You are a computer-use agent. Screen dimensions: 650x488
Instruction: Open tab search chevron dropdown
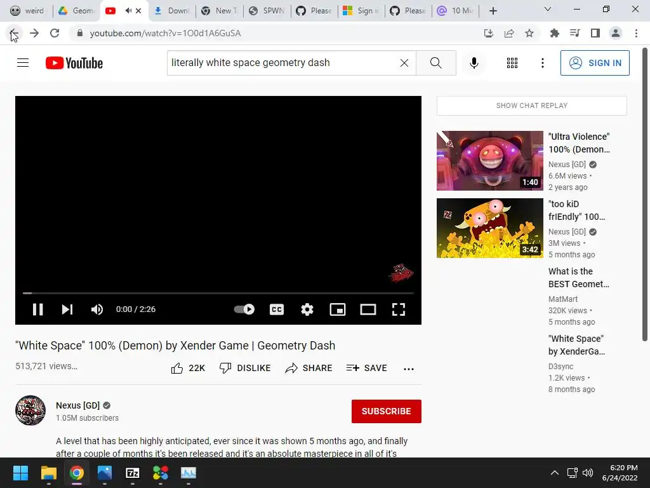[548, 9]
